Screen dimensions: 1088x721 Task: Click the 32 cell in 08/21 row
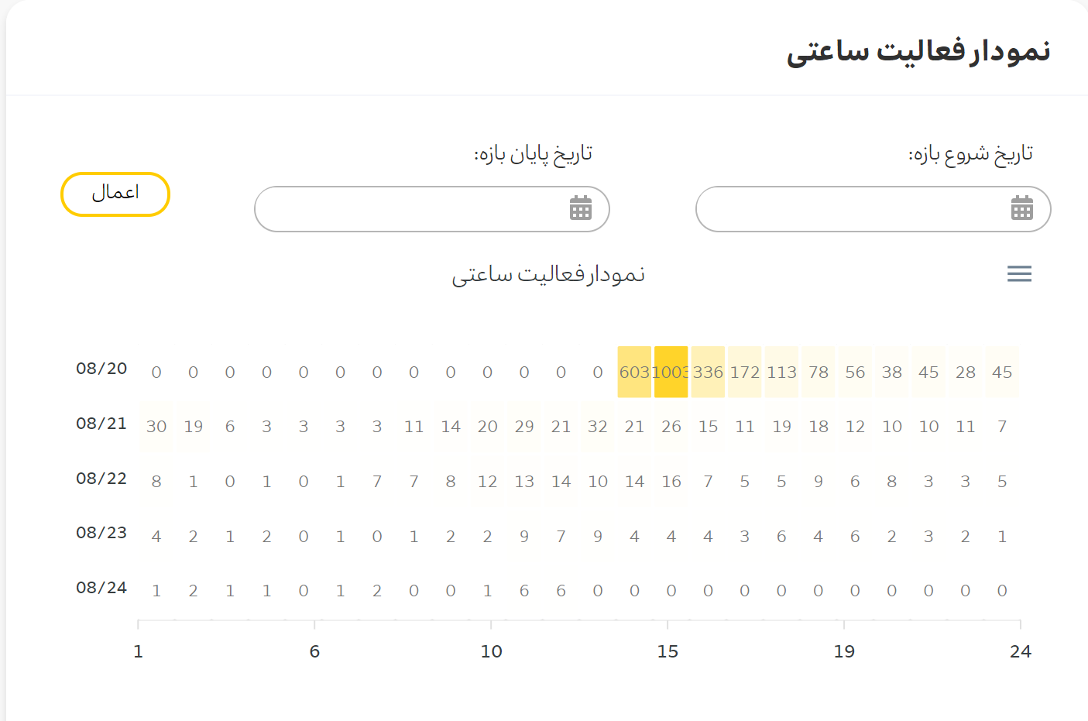point(598,427)
